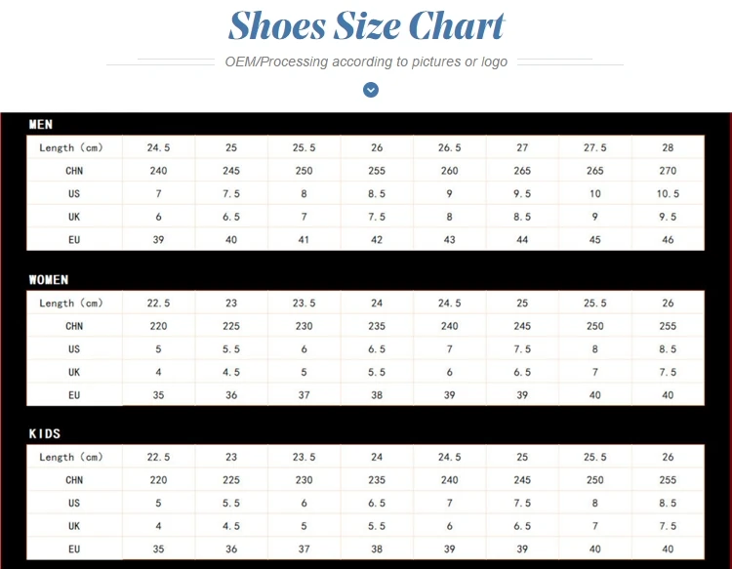Image resolution: width=732 pixels, height=569 pixels.
Task: Select the WOMEN section label
Action: coord(49,279)
